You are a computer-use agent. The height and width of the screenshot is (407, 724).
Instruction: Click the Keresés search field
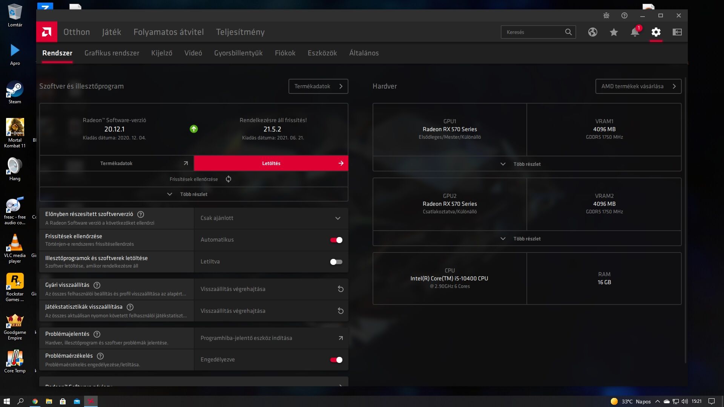click(538, 32)
